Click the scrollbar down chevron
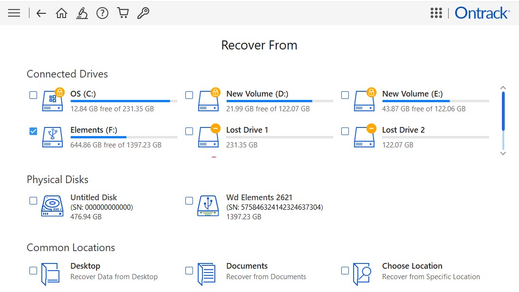 coord(503,154)
